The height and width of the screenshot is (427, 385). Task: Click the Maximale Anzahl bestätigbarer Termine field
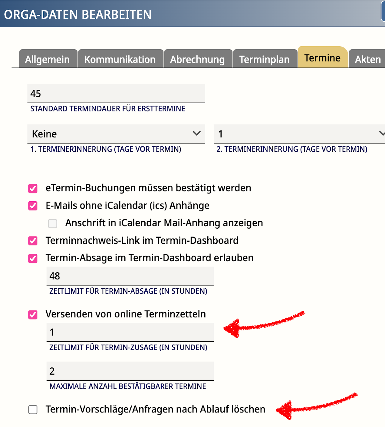tap(130, 371)
